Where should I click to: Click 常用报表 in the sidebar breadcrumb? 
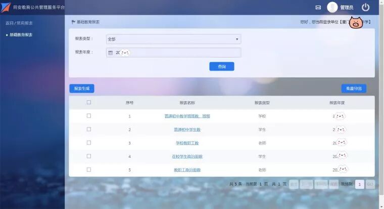point(24,23)
